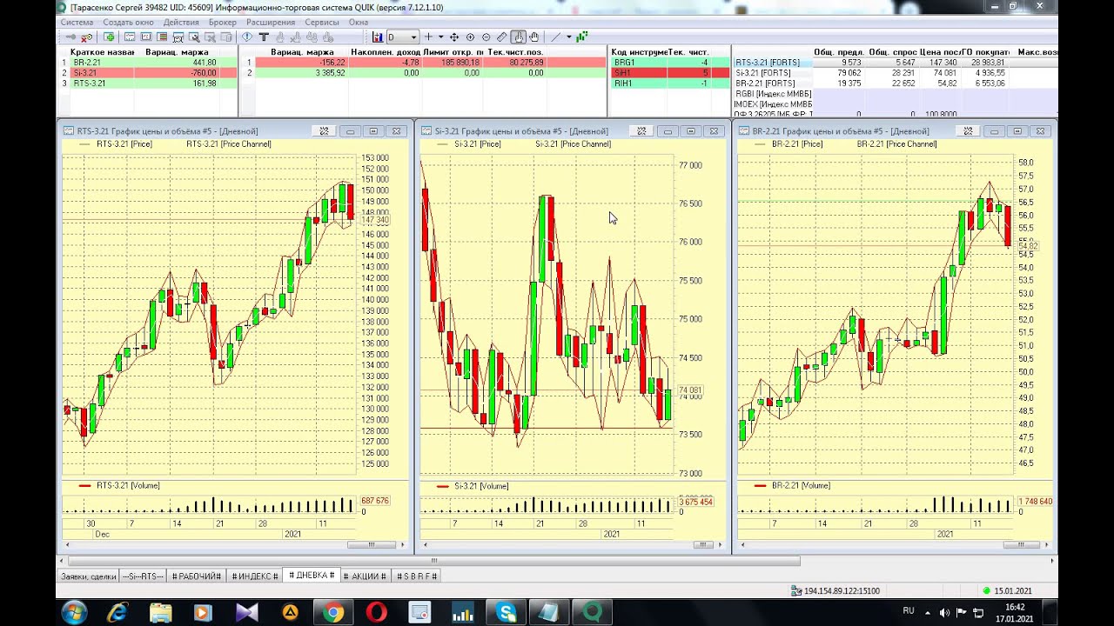Screen dimensions: 1114x626
Task: Select the ruler measurement tool
Action: click(x=501, y=37)
